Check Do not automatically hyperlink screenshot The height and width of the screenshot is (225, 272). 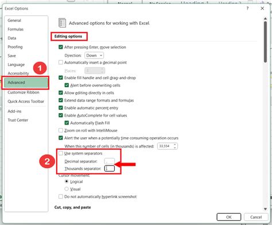coord(61,196)
